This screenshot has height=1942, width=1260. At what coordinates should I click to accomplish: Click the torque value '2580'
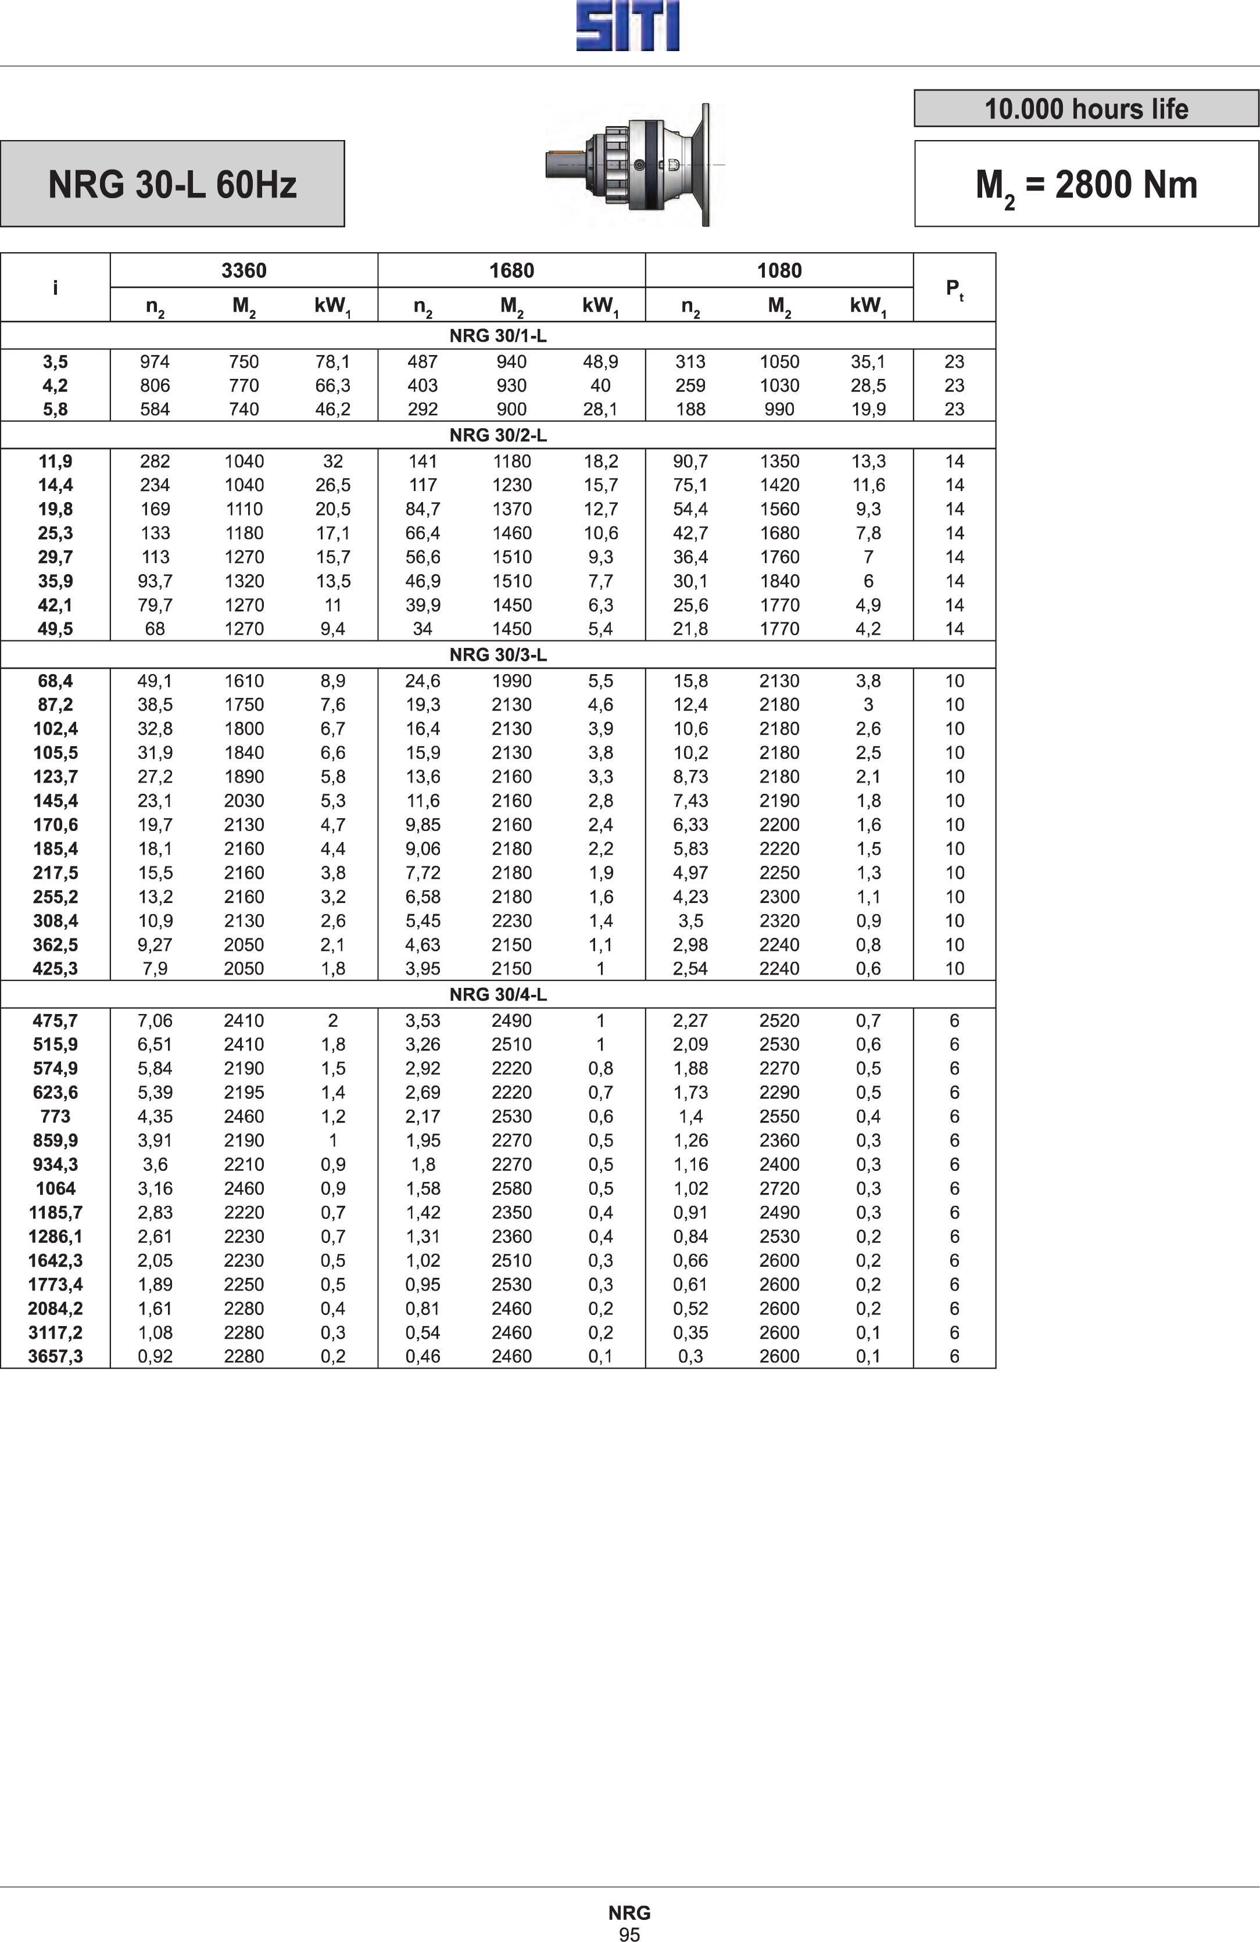click(x=511, y=1189)
